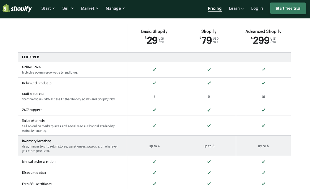The height and width of the screenshot is (189, 310).
Task: Click Free SSL certificate checkmark under Basic Shopify
Action: tap(154, 184)
